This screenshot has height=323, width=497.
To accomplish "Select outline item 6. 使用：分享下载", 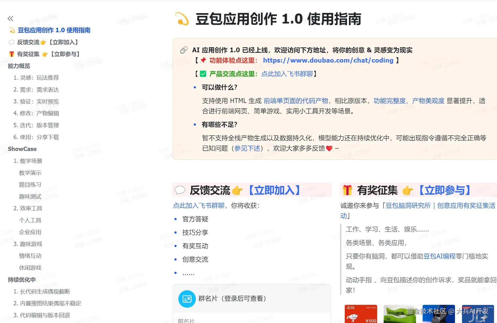I will click(36, 137).
